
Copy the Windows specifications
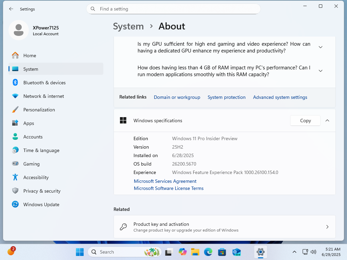[305, 121]
